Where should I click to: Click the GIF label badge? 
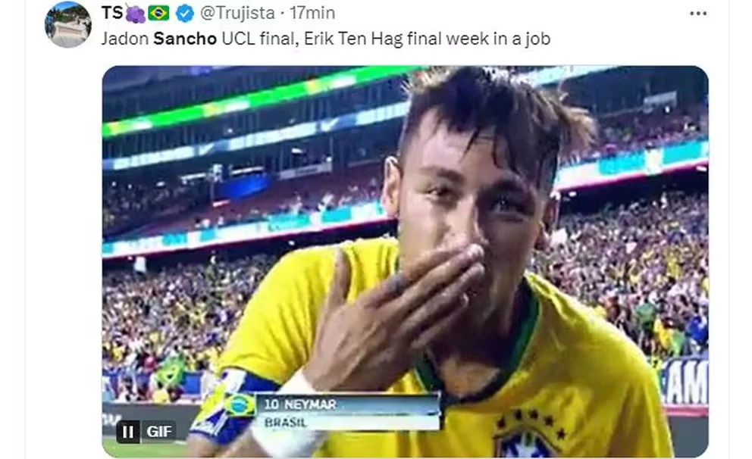click(x=158, y=432)
